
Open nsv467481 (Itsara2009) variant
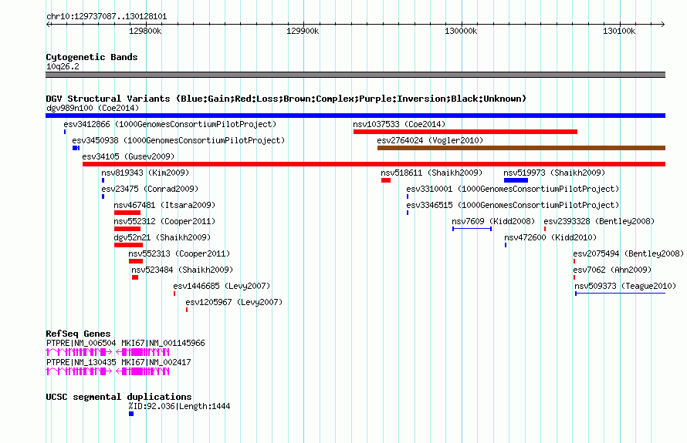click(x=164, y=205)
